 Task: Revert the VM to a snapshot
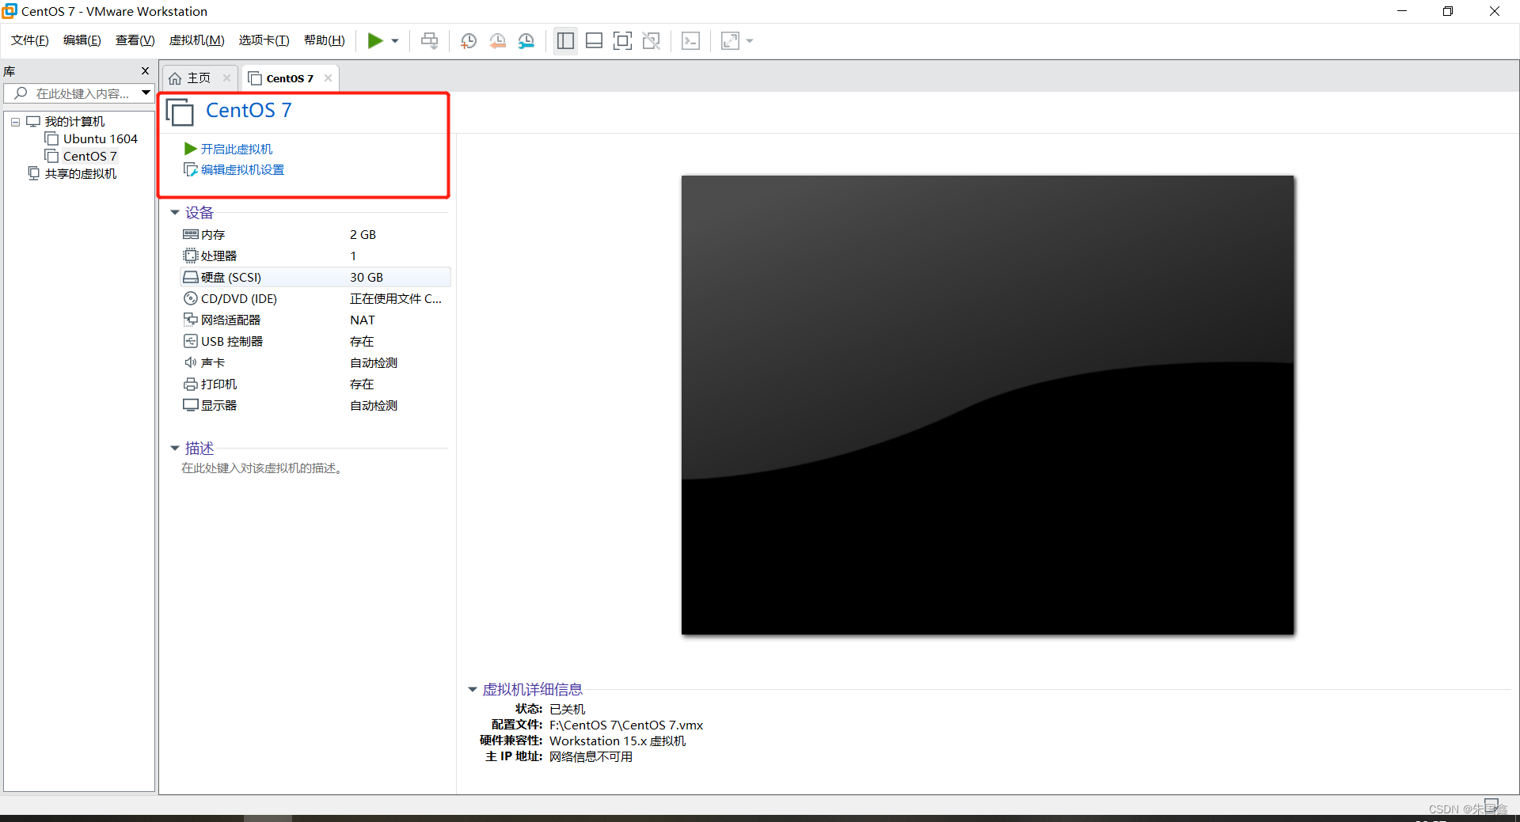(497, 40)
